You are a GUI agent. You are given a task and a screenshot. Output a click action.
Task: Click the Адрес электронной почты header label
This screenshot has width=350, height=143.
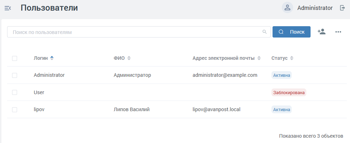(224, 58)
